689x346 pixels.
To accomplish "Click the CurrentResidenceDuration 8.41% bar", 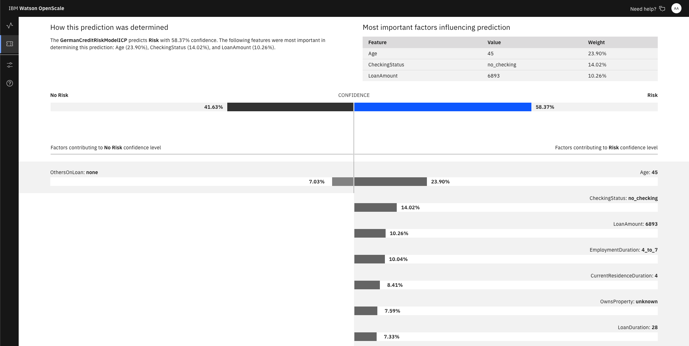I will tap(367, 285).
